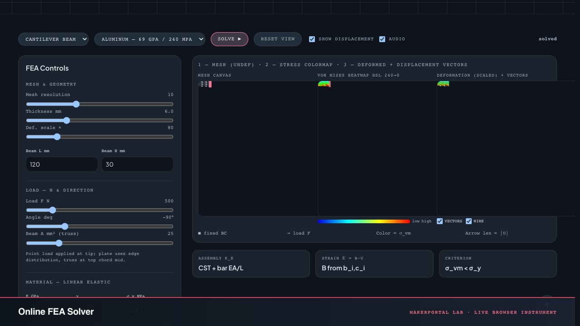580x326 pixels.
Task: Toggle the Wire checkbox
Action: pos(469,221)
